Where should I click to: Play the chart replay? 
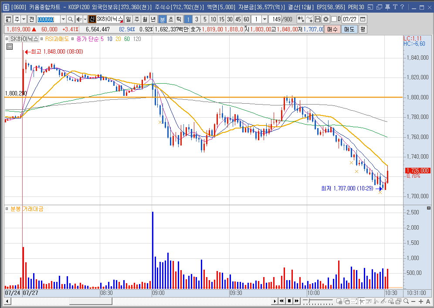275,301
